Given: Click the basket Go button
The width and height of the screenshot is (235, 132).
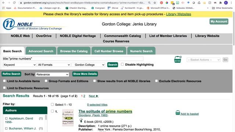Looking at the screenshot, I should [225, 60].
